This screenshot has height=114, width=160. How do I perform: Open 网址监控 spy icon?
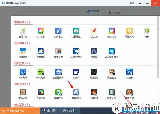112,72
